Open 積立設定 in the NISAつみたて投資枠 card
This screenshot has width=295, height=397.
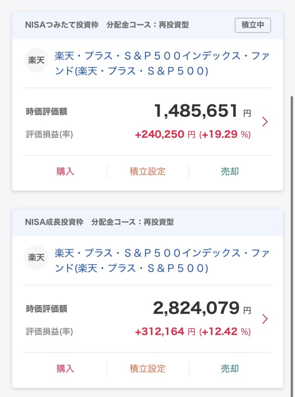pyautogui.click(x=147, y=171)
